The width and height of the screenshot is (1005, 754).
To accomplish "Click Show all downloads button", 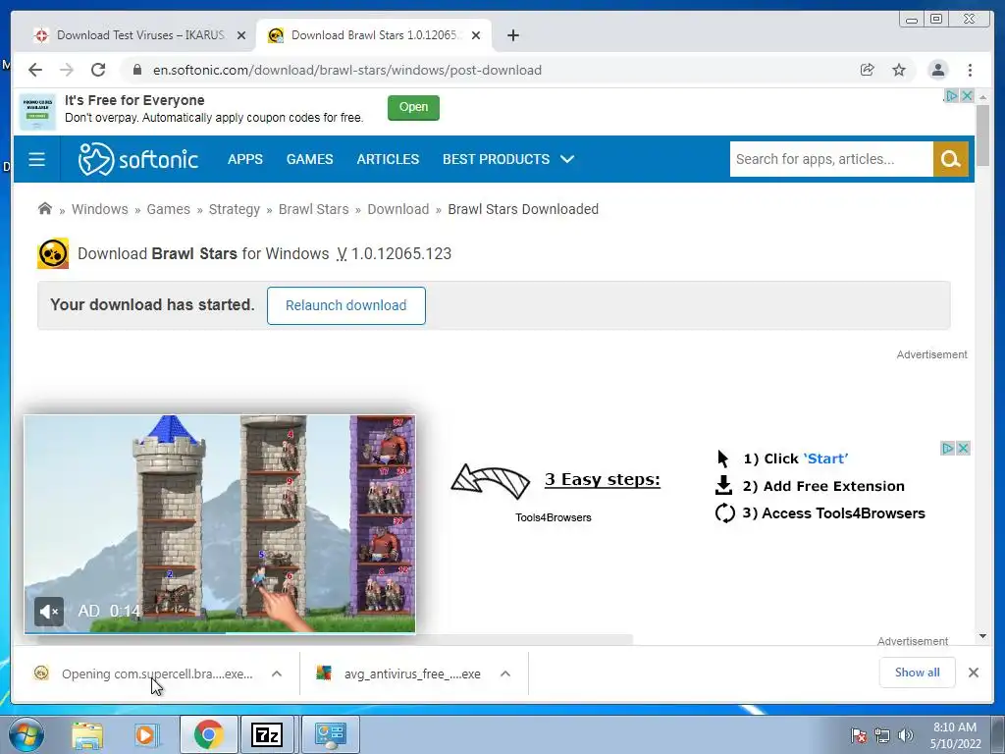I will [918, 672].
